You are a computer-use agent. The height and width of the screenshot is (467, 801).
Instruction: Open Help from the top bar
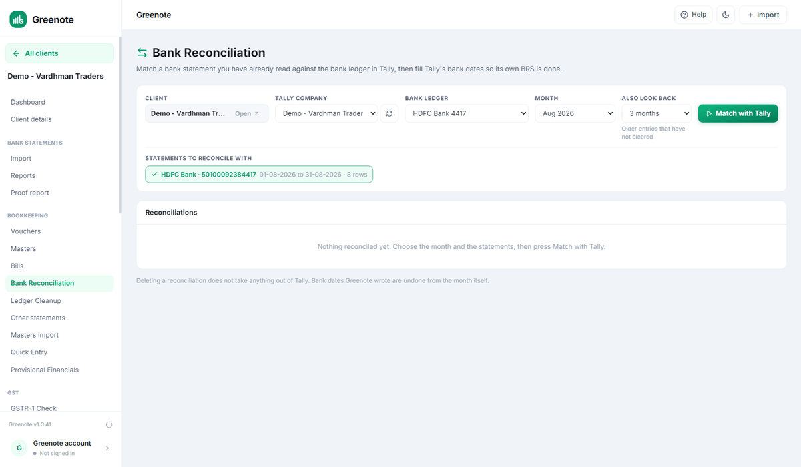tap(693, 15)
